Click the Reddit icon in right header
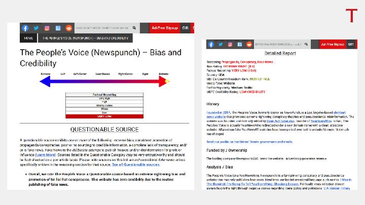 tap(249, 45)
